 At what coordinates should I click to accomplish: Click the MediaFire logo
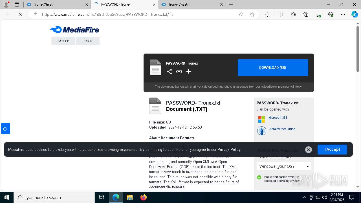pyautogui.click(x=74, y=30)
